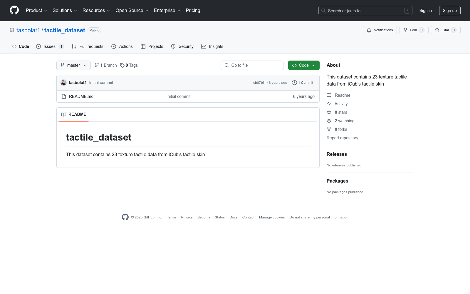Open tasbolat1 author link in commit row

[78, 83]
